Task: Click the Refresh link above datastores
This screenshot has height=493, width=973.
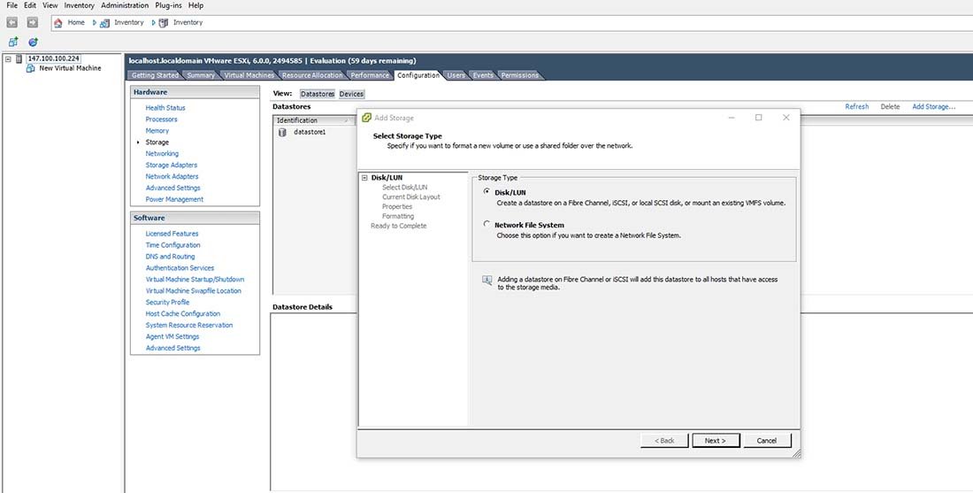Action: (x=856, y=107)
